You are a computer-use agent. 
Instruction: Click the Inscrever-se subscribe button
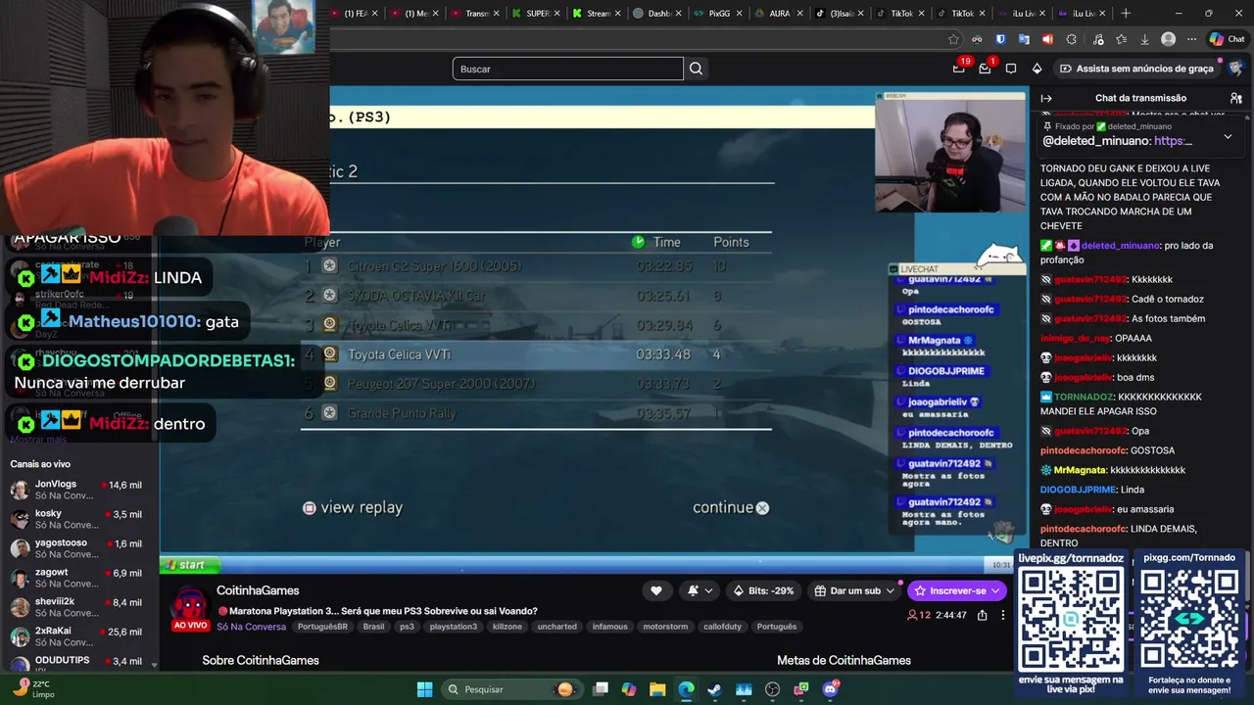tap(956, 590)
